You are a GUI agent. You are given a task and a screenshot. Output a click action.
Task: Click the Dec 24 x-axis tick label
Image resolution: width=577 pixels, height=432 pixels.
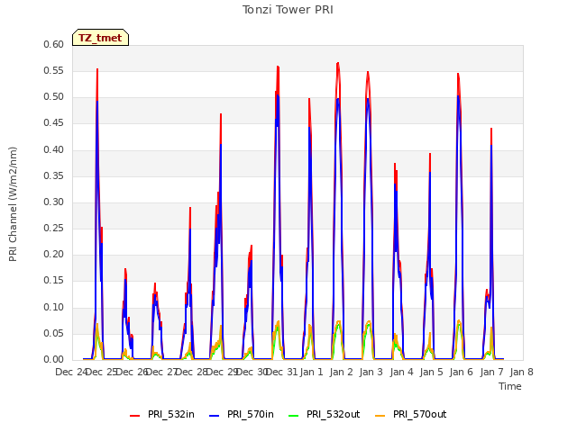[70, 372]
